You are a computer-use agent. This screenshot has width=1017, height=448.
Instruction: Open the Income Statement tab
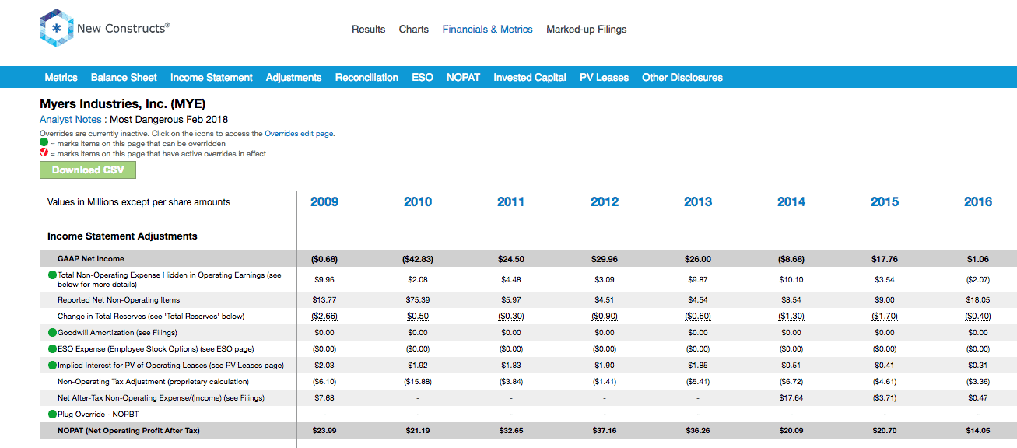click(212, 78)
